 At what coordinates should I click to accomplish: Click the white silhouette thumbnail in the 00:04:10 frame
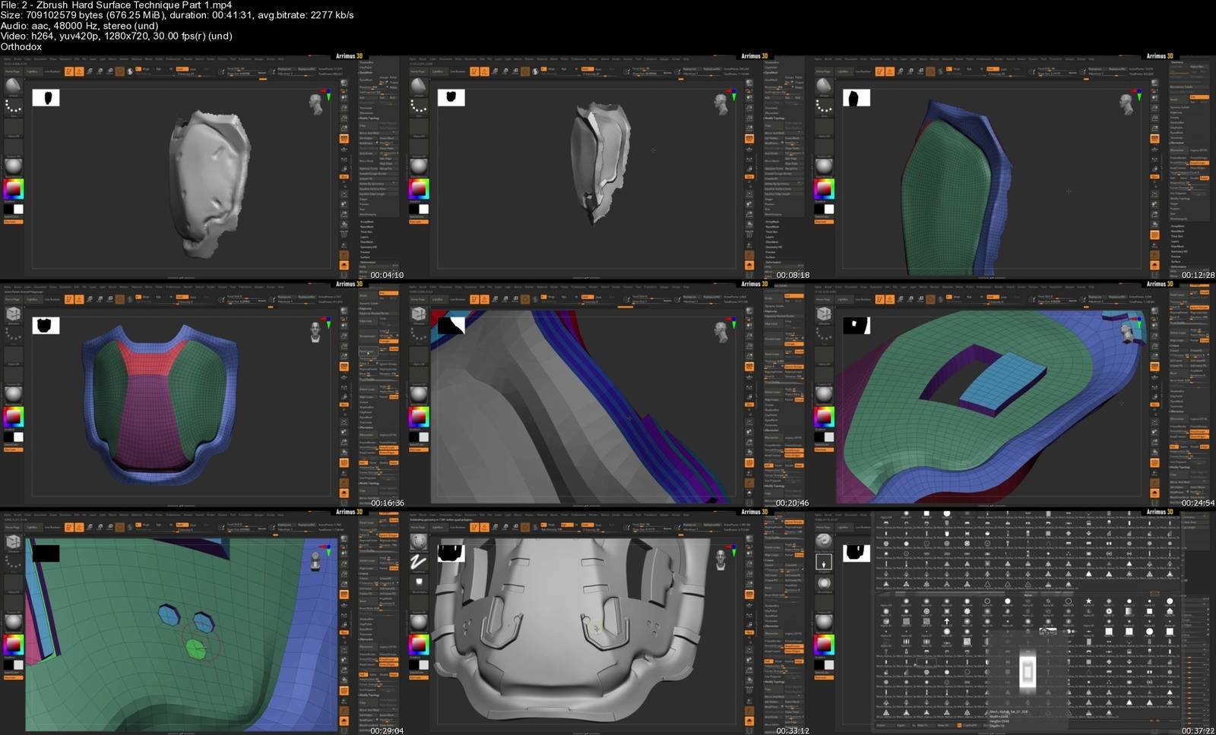46,97
